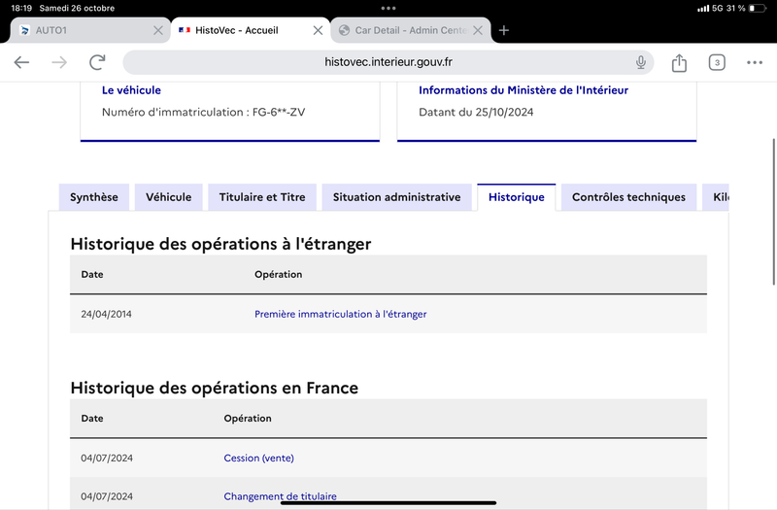Open a new tab with plus button
The height and width of the screenshot is (510, 777).
(504, 30)
